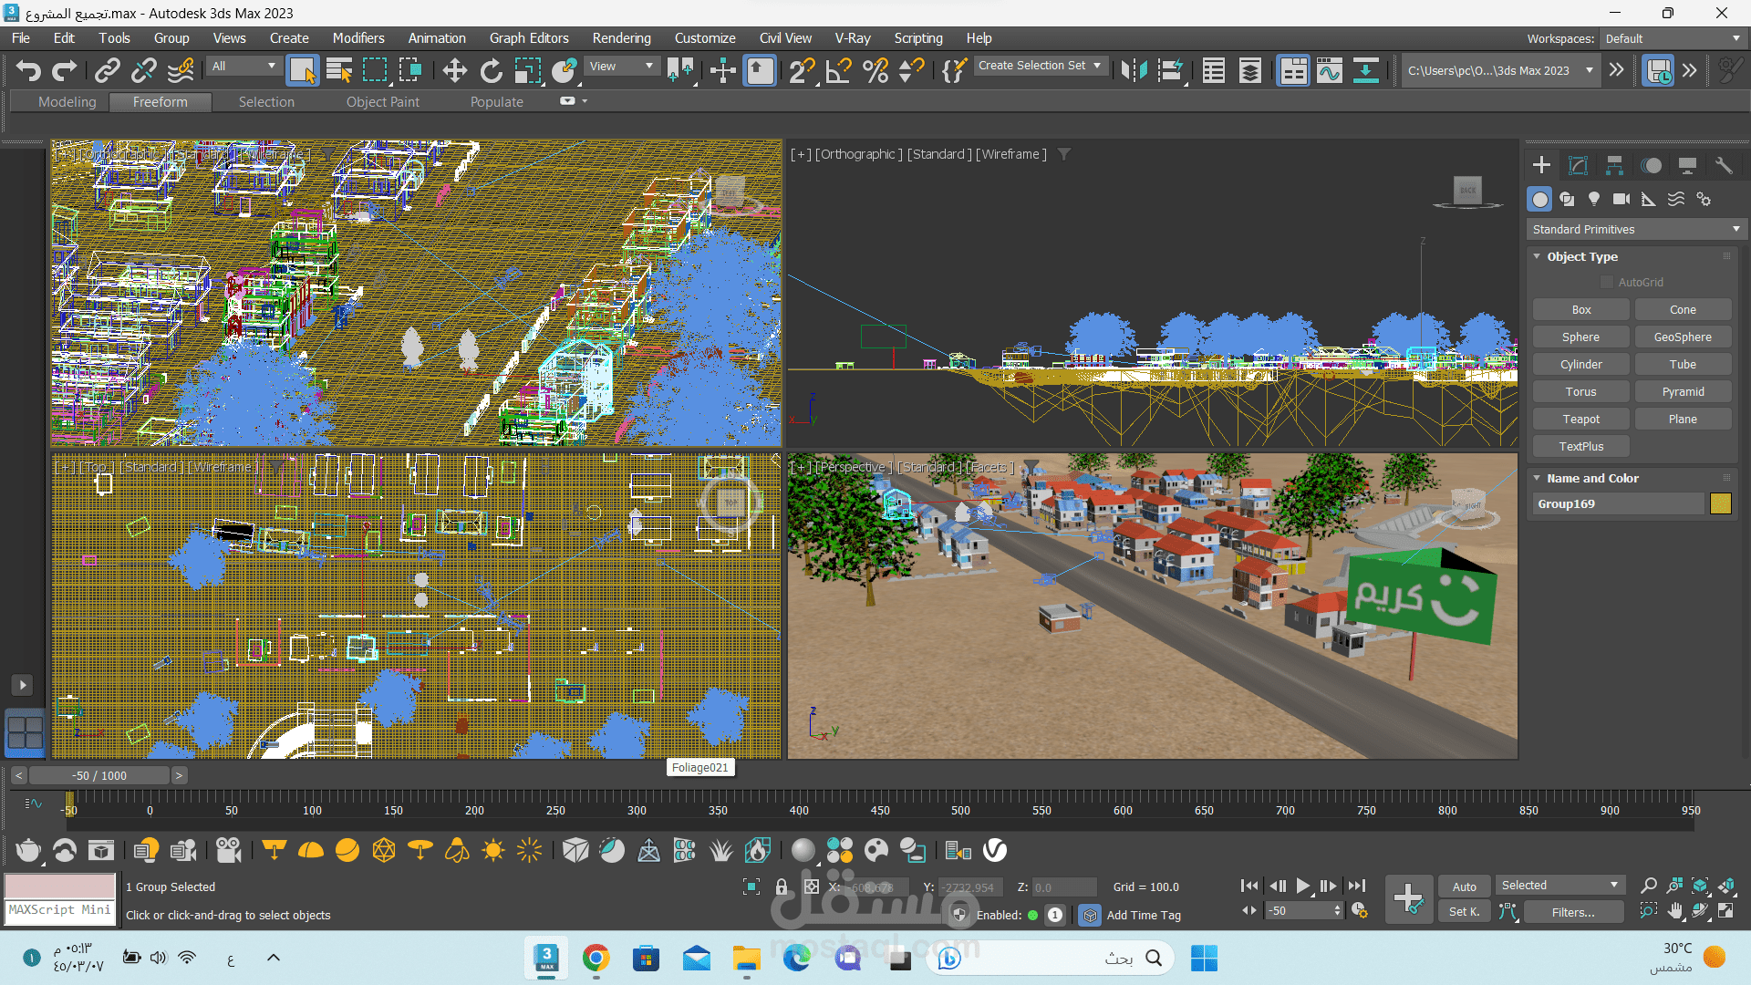
Task: Click the Zoom magnifier navigation icon
Action: [1649, 886]
